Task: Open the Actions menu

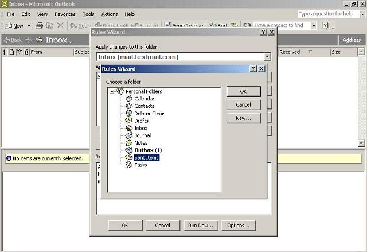Action: coord(110,14)
